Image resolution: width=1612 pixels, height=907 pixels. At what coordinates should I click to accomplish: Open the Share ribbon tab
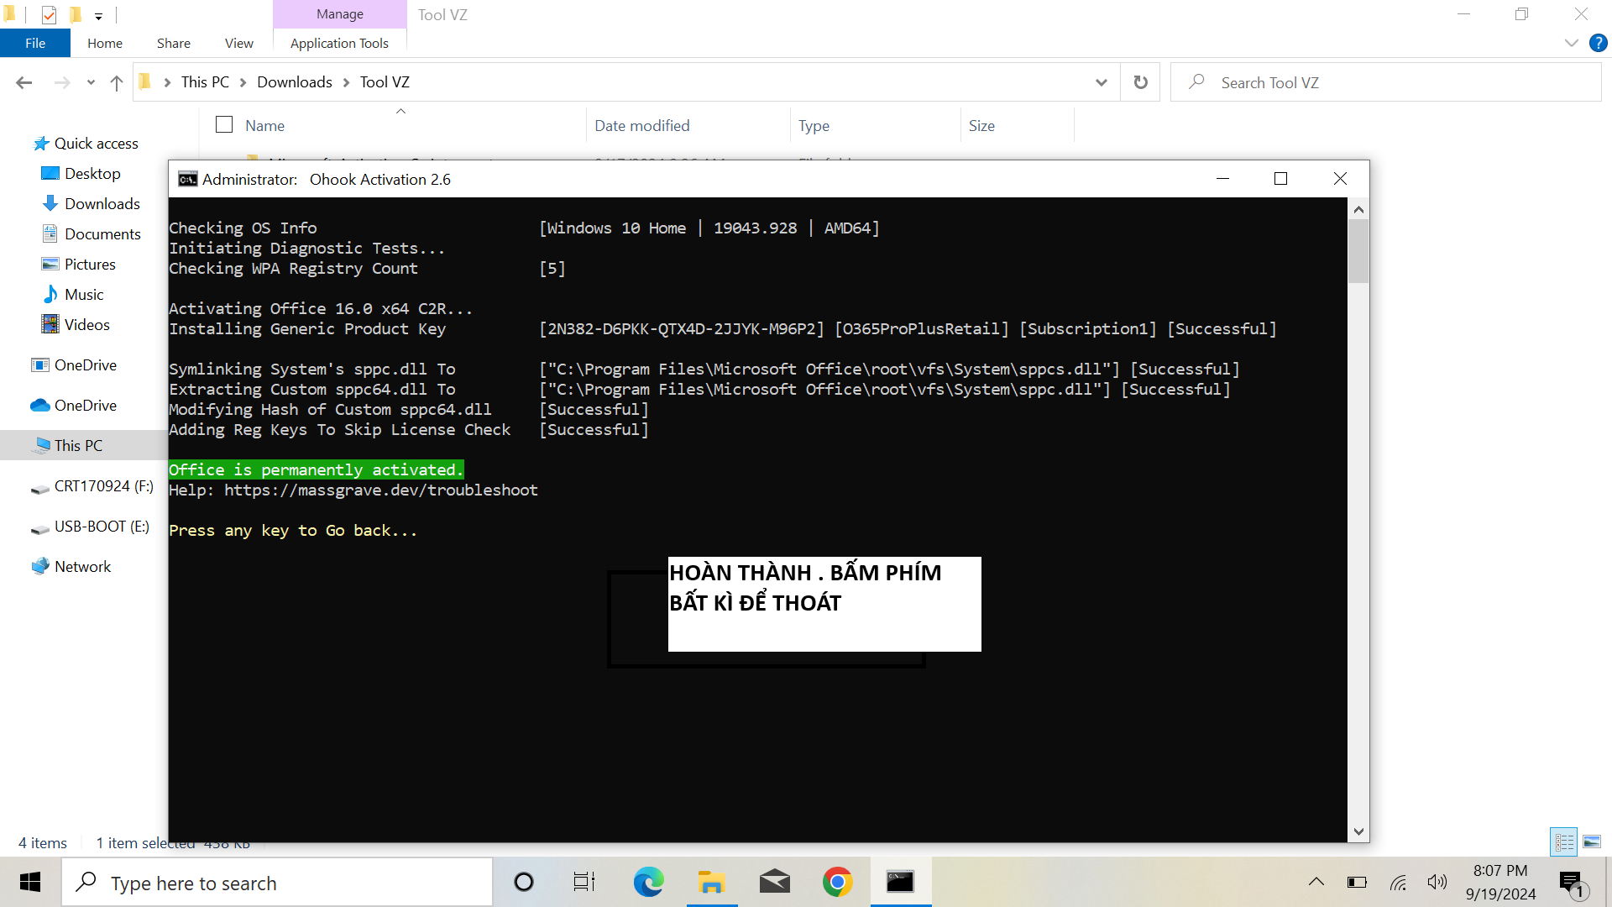(174, 43)
